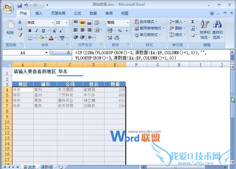The width and height of the screenshot is (236, 169).
Task: Switch to the 插入 Insert tab
Action: [x=39, y=13]
